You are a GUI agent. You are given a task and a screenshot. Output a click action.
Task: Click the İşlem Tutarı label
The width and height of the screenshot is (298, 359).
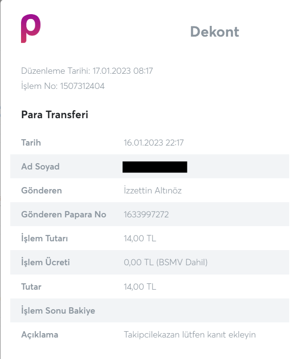45,238
